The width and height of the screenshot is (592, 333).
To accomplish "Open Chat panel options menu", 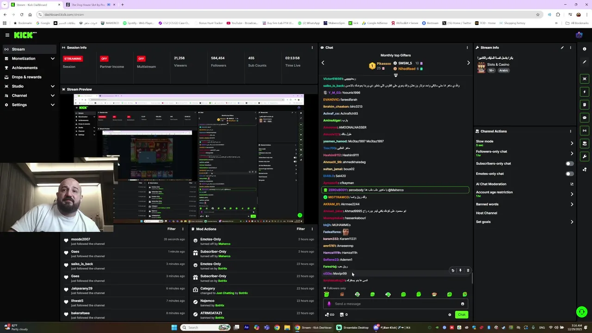I will point(467,48).
